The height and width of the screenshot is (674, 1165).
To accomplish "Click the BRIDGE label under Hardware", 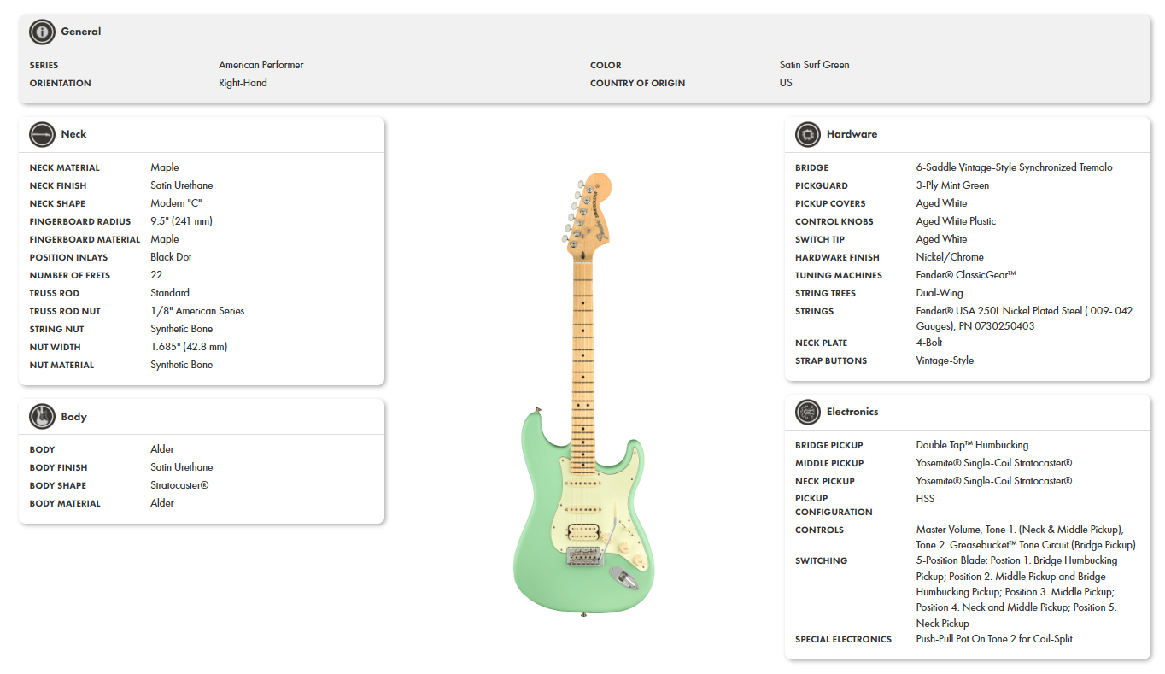I will (811, 167).
